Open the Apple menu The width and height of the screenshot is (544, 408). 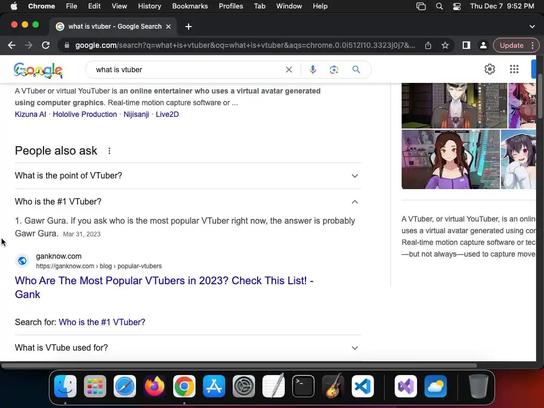tap(14, 6)
